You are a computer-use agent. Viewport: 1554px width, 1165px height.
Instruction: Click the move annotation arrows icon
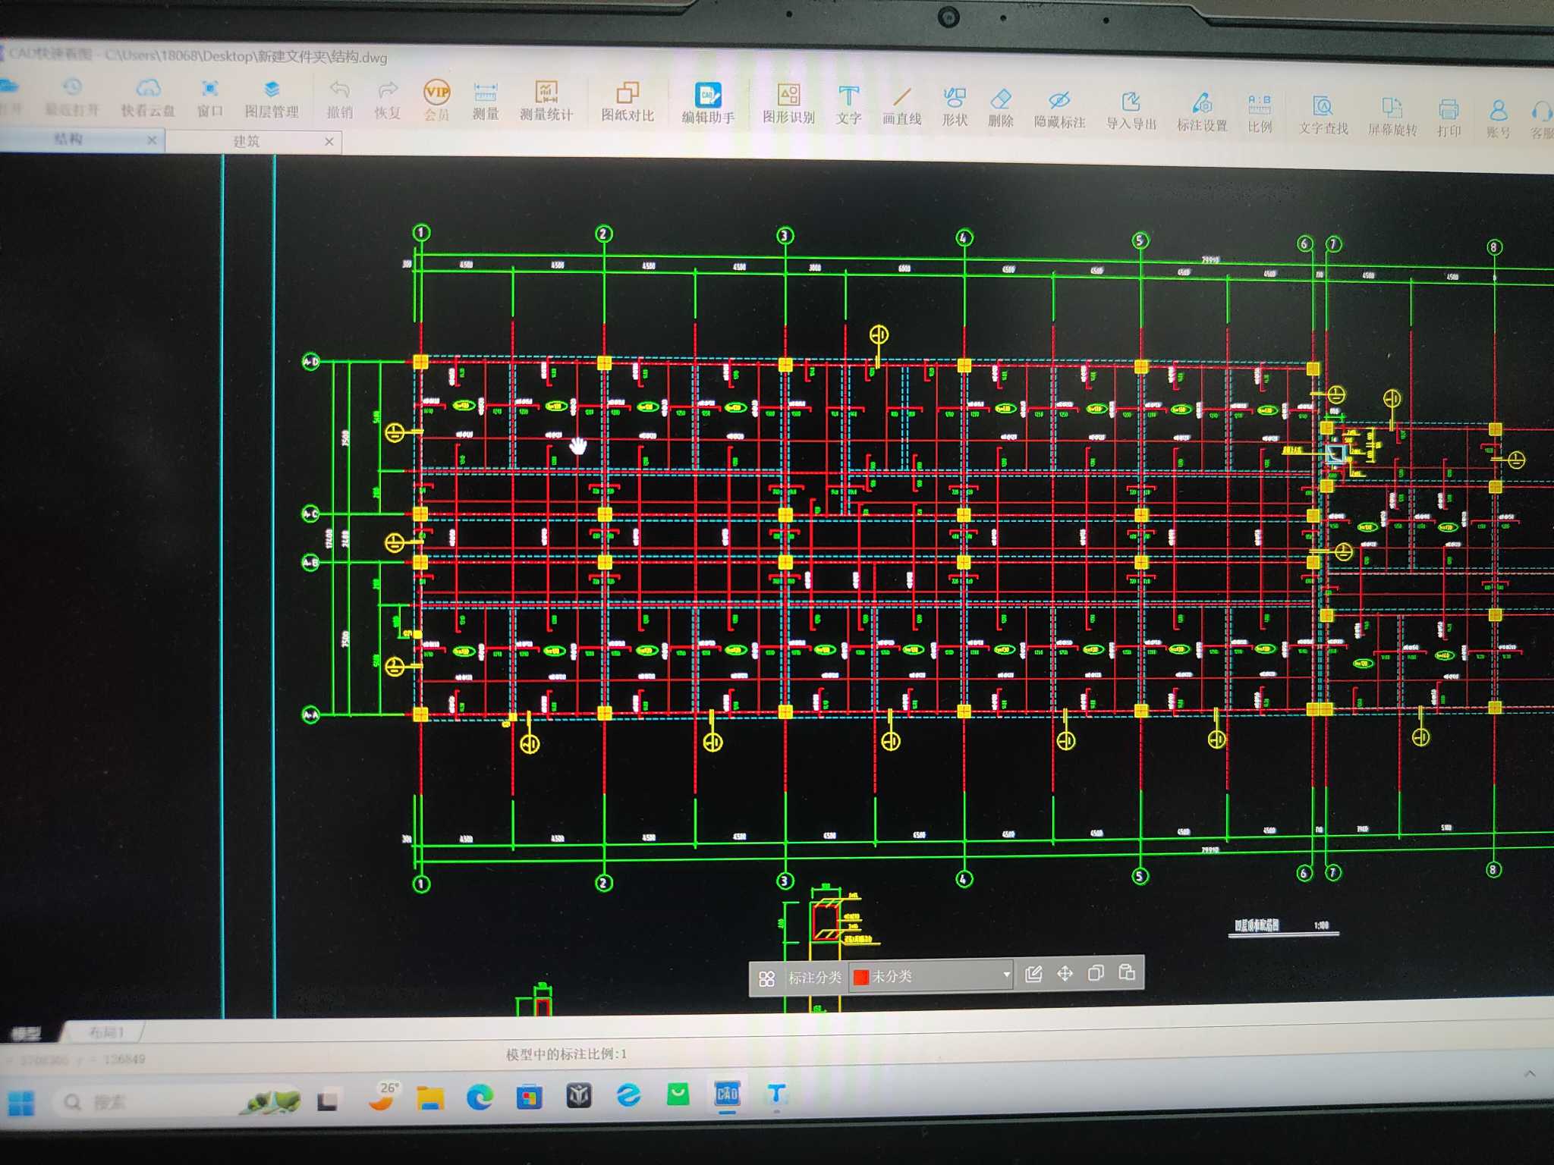[x=1065, y=973]
